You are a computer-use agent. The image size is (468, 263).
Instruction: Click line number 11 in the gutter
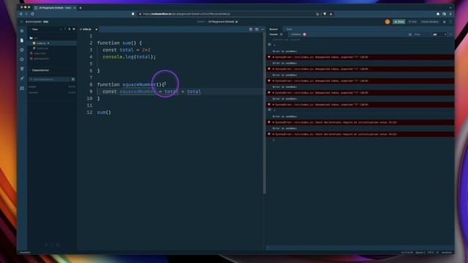click(89, 105)
